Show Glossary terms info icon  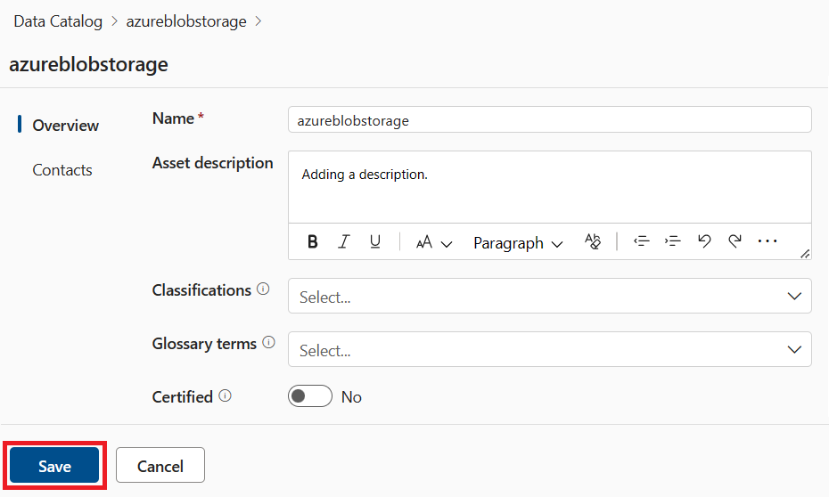[x=269, y=343]
